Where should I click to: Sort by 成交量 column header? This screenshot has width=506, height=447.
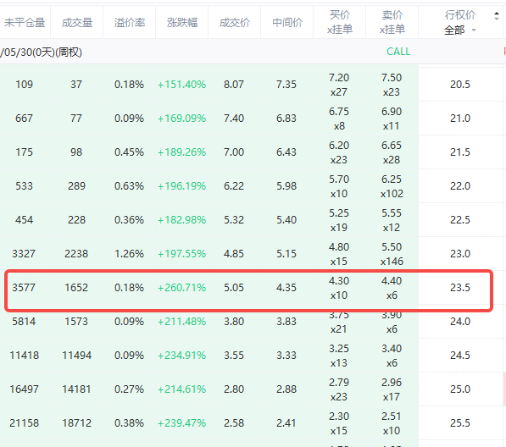coord(77,23)
